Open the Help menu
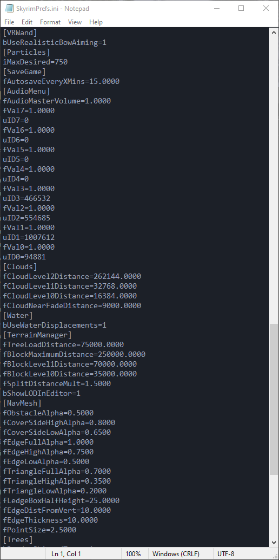Viewport: 279px width, 560px height. pyautogui.click(x=96, y=22)
